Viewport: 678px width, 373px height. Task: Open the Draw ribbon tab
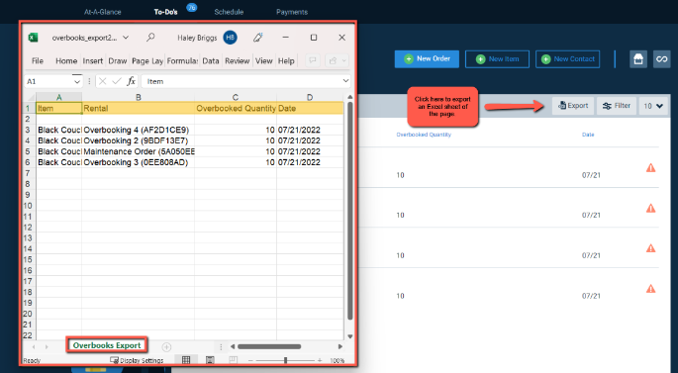point(118,61)
